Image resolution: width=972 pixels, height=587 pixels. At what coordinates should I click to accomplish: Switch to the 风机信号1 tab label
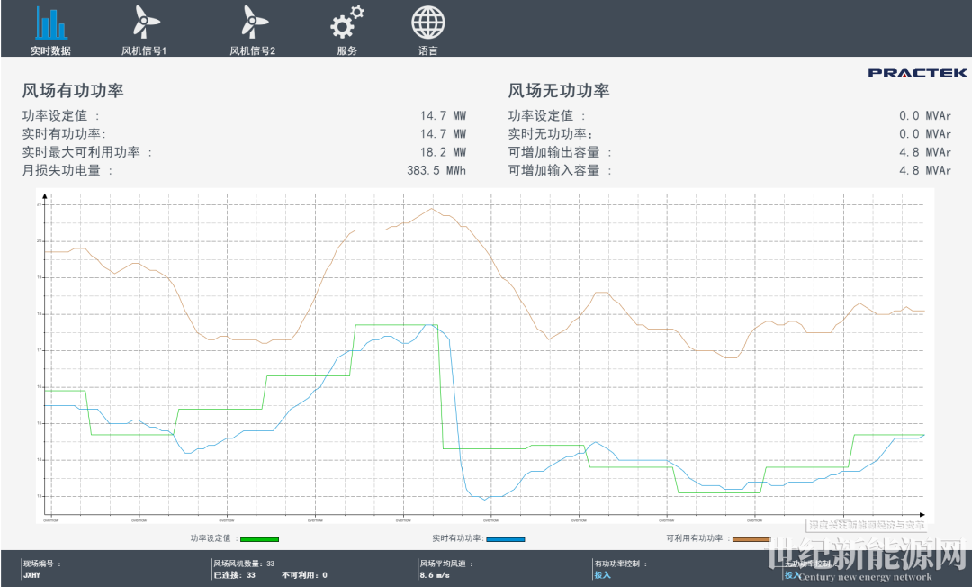(145, 51)
